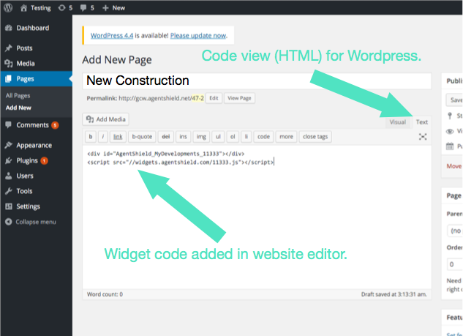
Task: Go to Dashboard in sidebar
Action: point(32,28)
